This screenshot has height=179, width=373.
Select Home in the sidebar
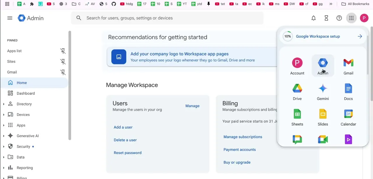pos(34,83)
